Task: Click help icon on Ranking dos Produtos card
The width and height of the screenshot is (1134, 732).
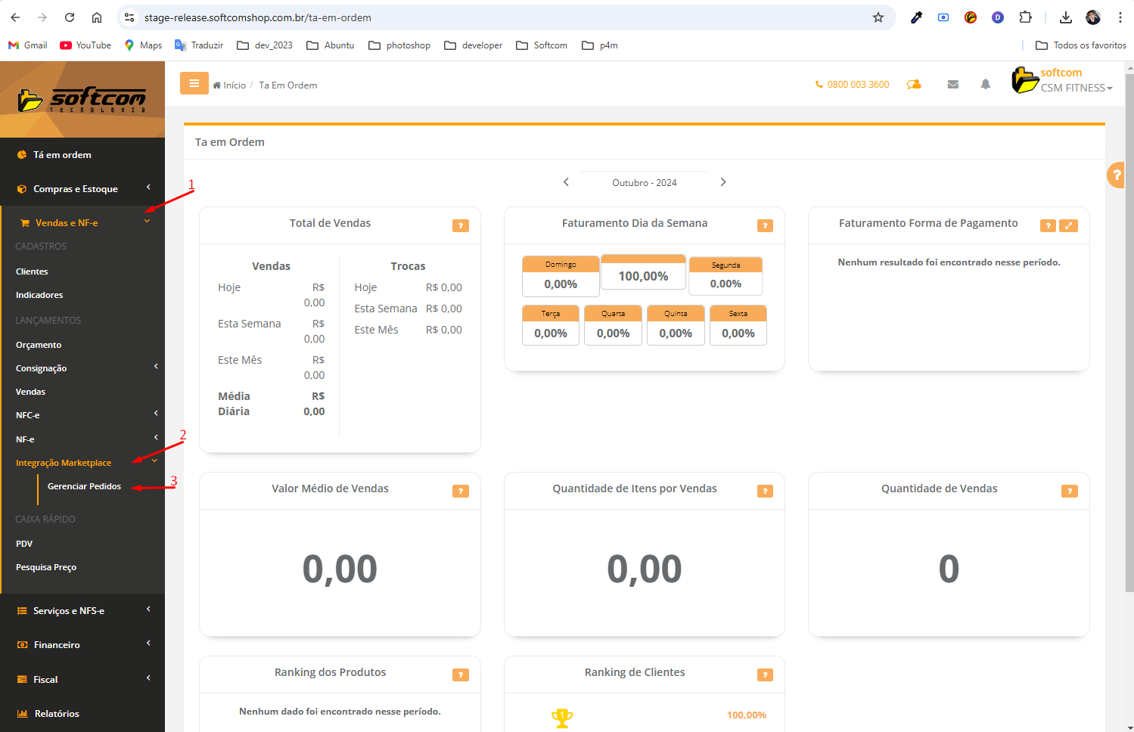Action: point(460,675)
